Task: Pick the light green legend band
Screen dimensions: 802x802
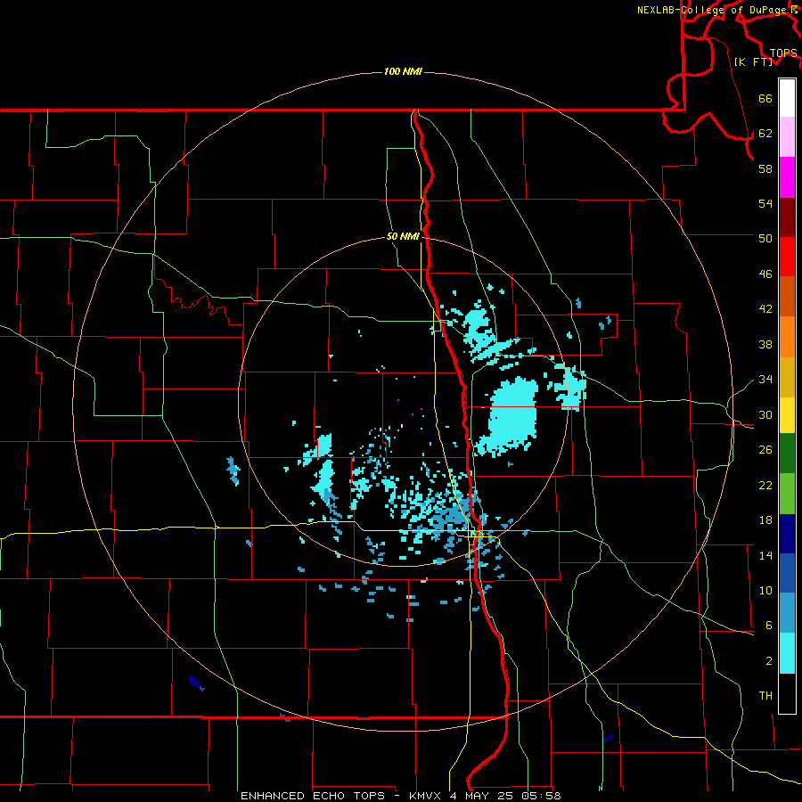Action: tap(787, 494)
